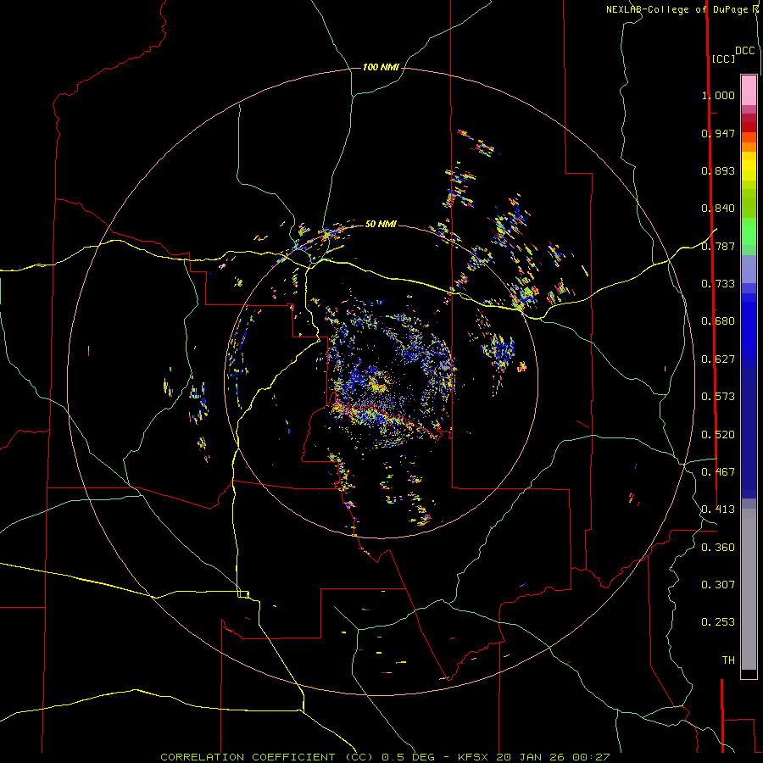The image size is (763, 763).
Task: Click the TH label beside the color bar
Action: (x=728, y=660)
